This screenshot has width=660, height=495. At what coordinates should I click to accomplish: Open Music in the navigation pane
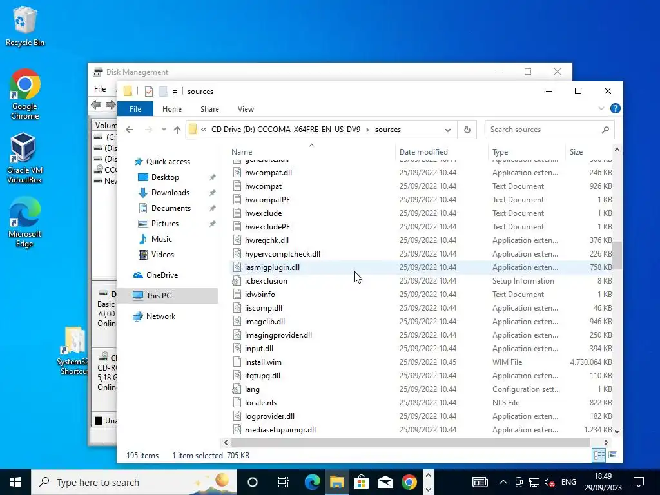point(162,239)
